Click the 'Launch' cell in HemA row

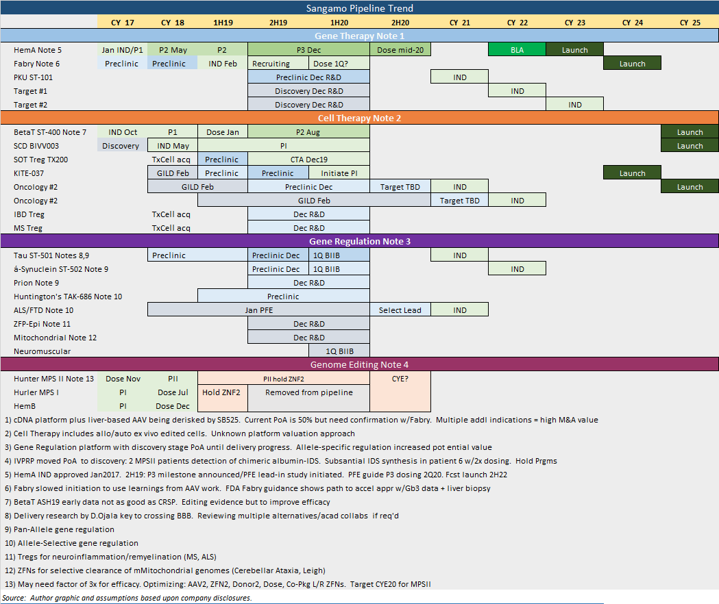click(574, 50)
